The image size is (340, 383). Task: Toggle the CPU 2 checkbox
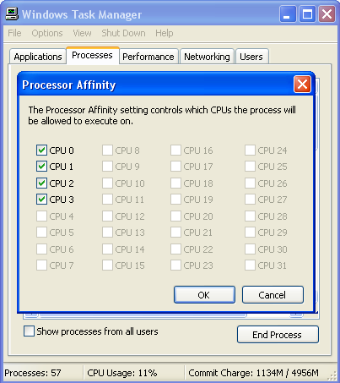click(41, 183)
